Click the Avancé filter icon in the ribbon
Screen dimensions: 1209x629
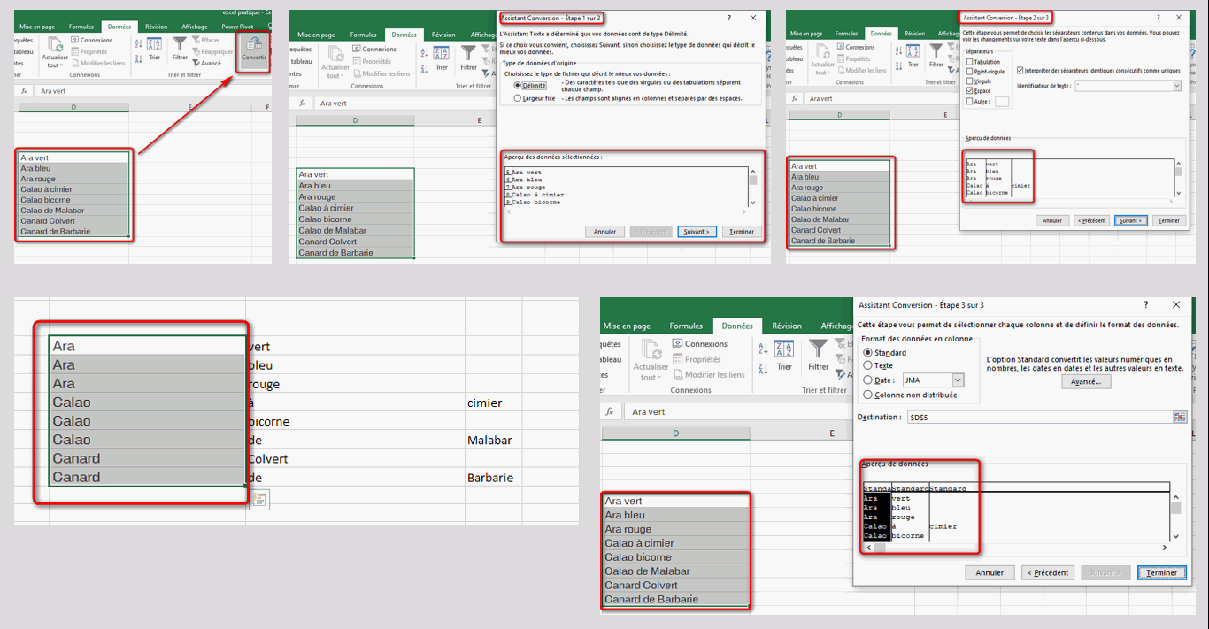196,64
